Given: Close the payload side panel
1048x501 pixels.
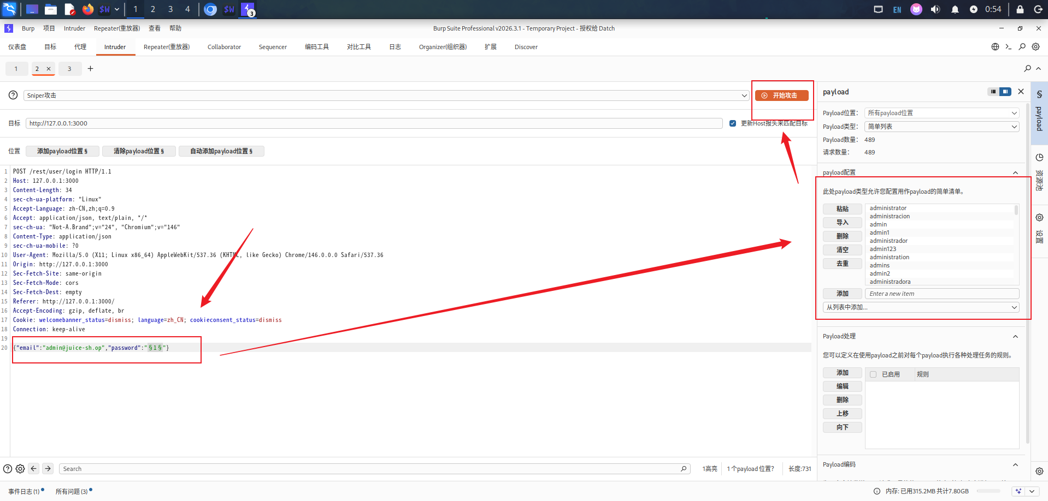Looking at the screenshot, I should click(1021, 92).
